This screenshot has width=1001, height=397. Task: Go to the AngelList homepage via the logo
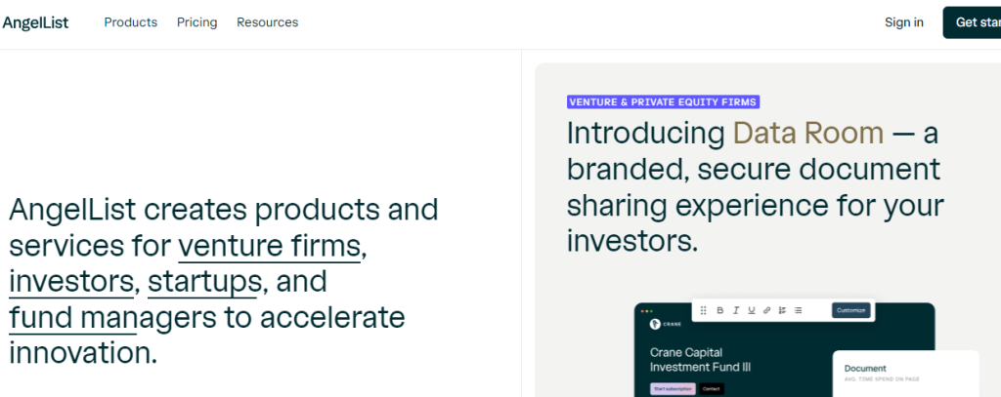35,22
